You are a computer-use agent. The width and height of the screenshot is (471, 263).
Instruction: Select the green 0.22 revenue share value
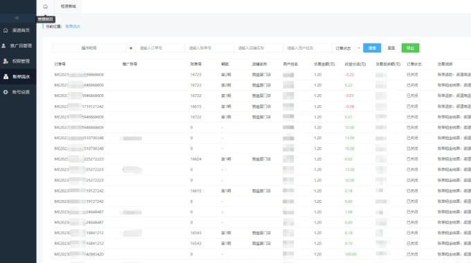point(348,85)
